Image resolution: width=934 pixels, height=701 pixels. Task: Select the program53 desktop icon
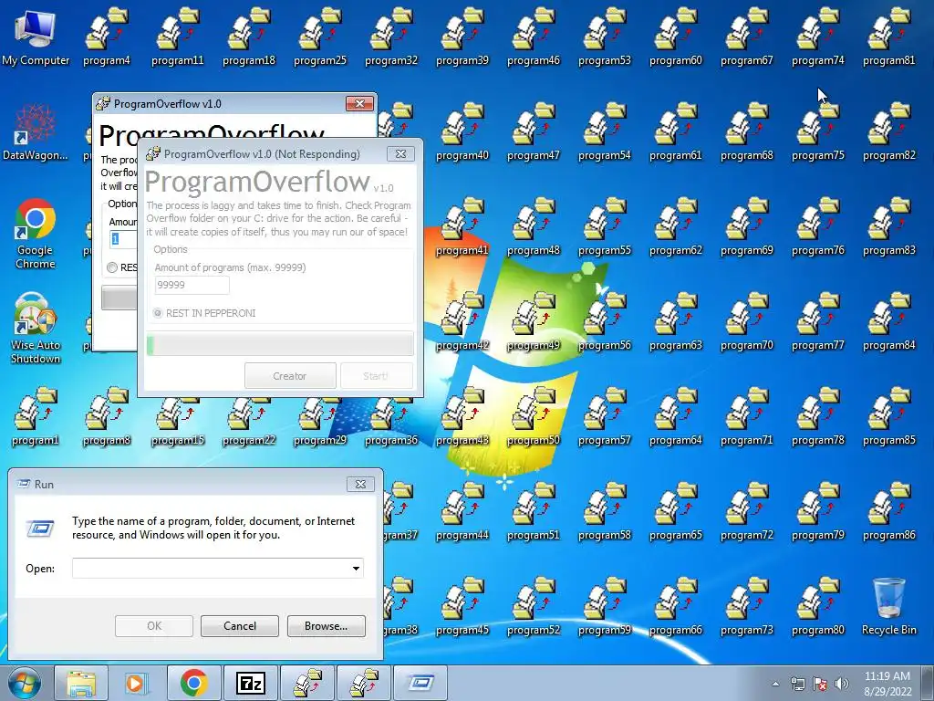(605, 37)
